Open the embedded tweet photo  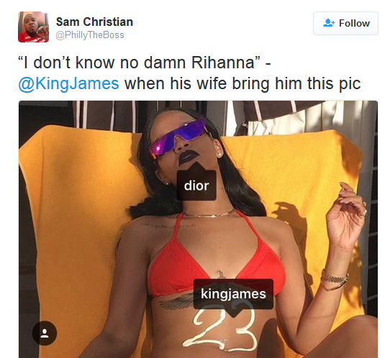coord(198,229)
